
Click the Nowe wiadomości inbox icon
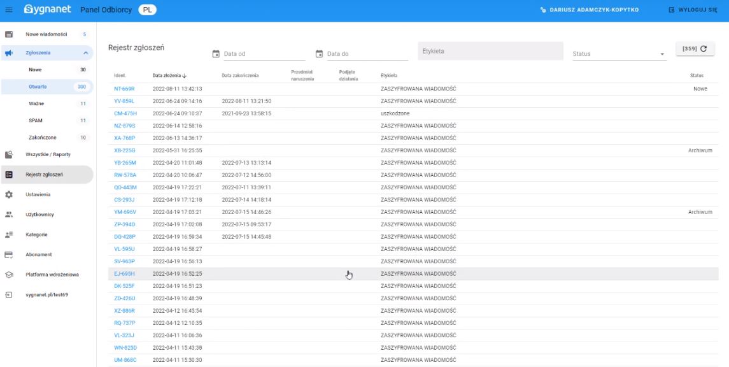coord(9,34)
